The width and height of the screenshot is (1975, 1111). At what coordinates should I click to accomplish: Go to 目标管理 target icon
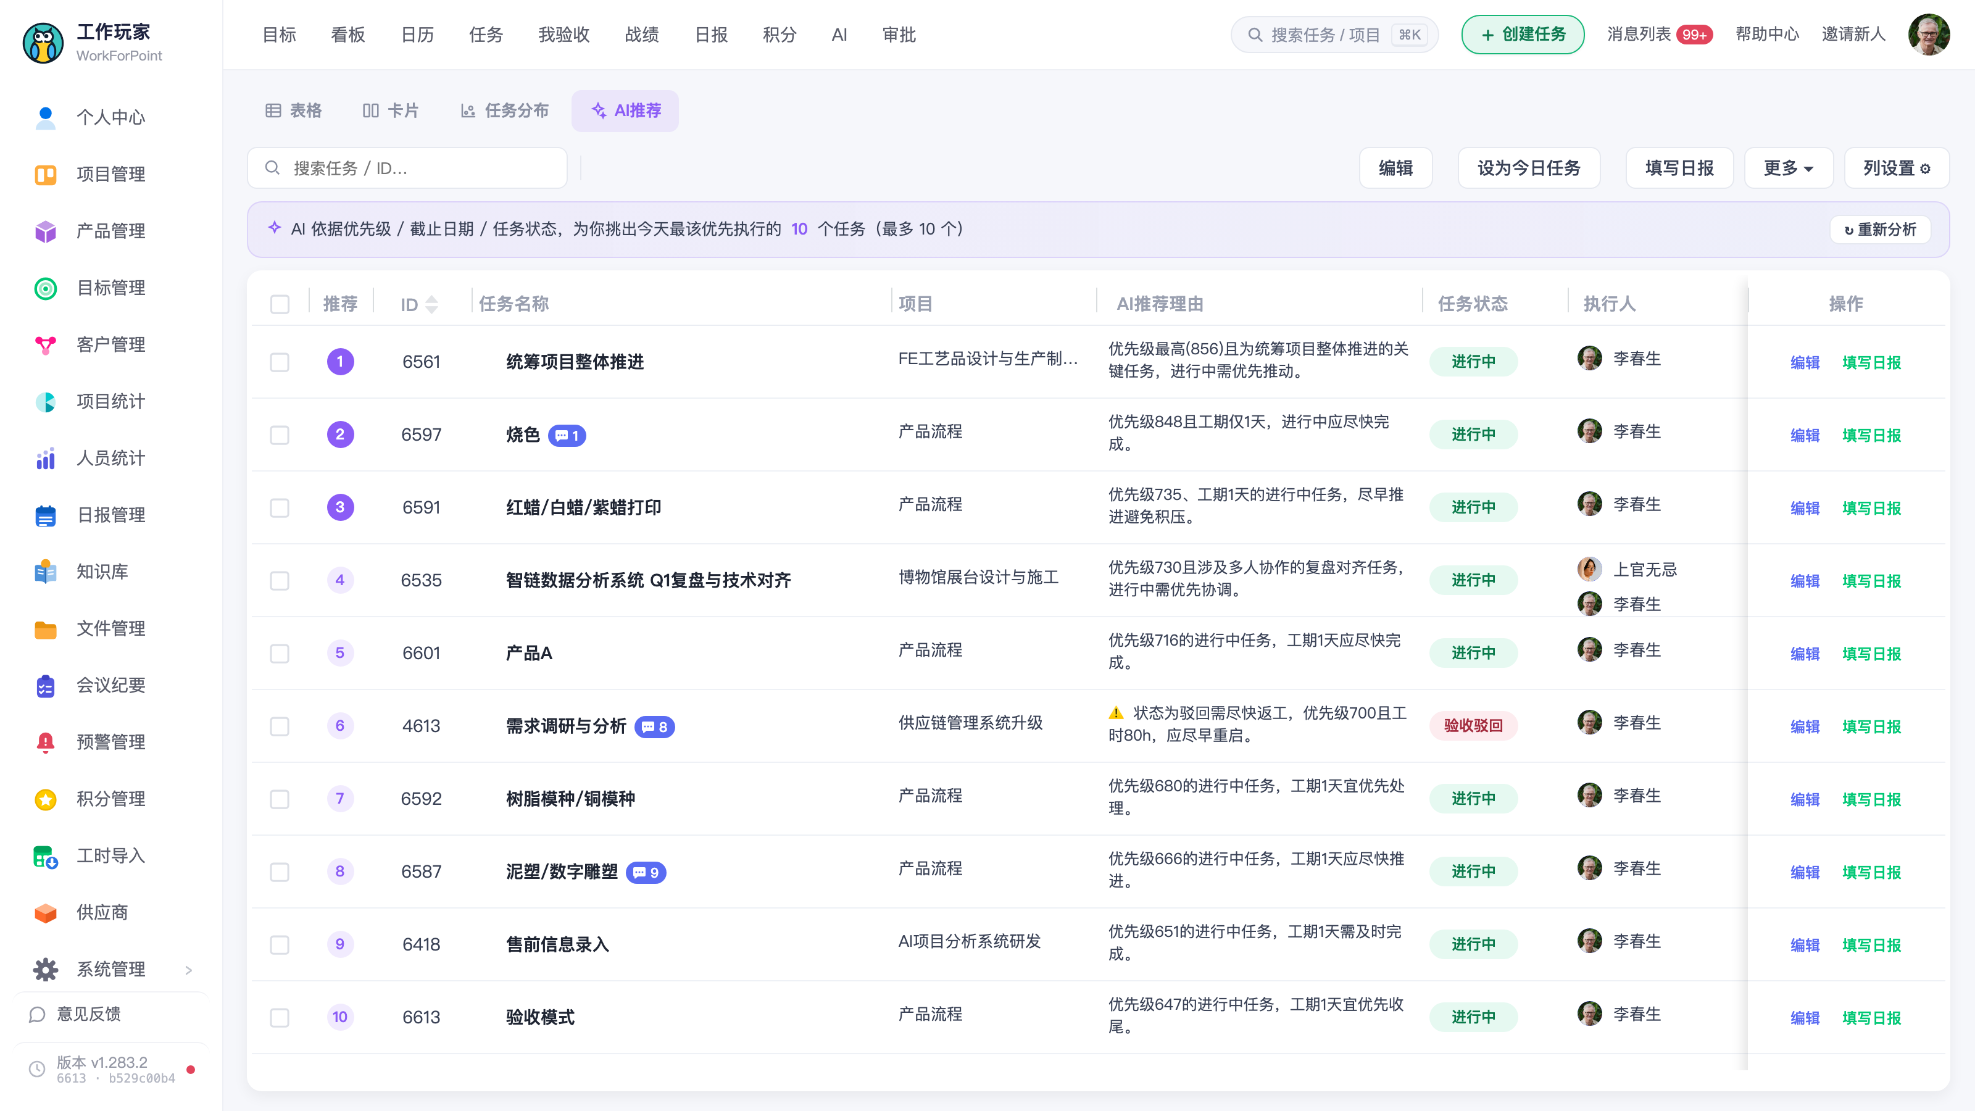(x=46, y=288)
